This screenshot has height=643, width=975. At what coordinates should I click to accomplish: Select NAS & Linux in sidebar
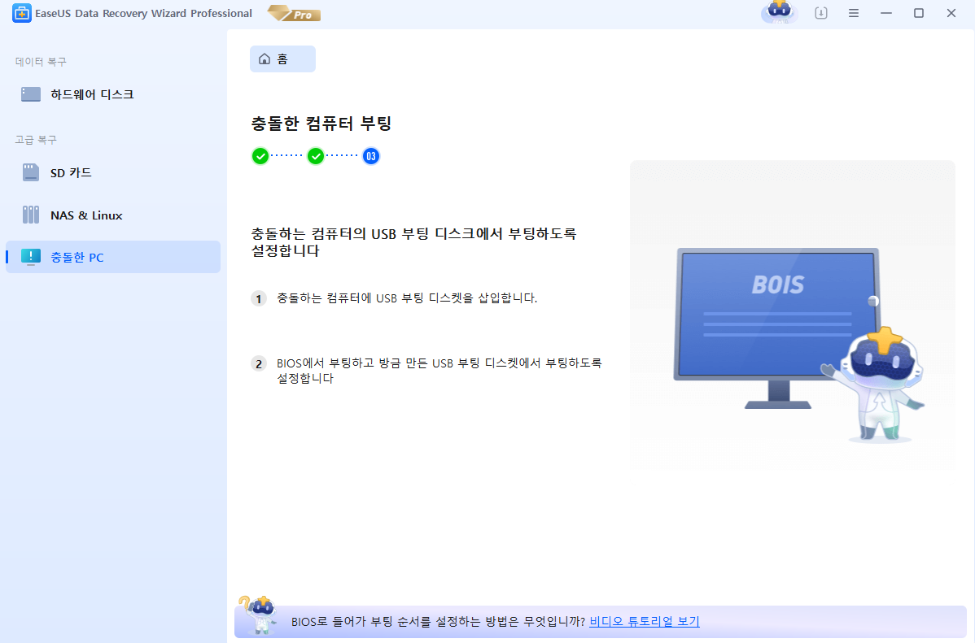(113, 215)
